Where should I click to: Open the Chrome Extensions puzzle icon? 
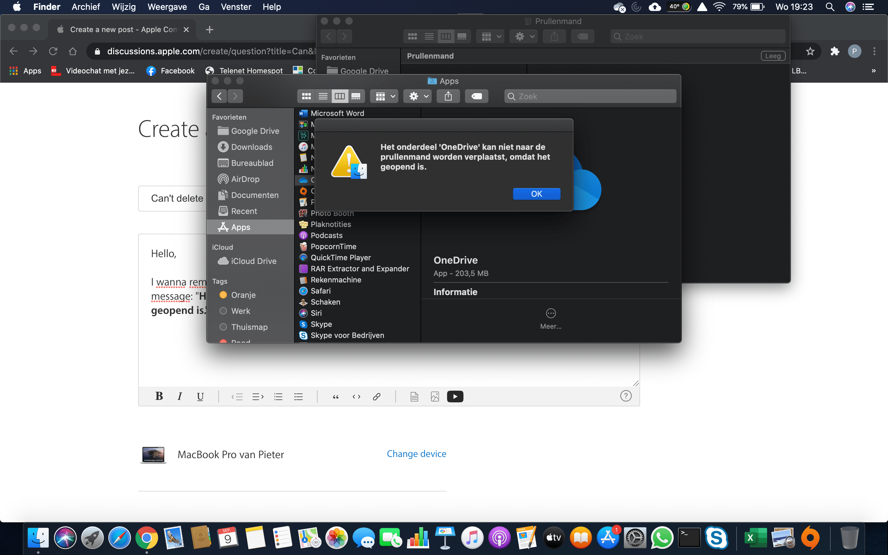coord(835,51)
